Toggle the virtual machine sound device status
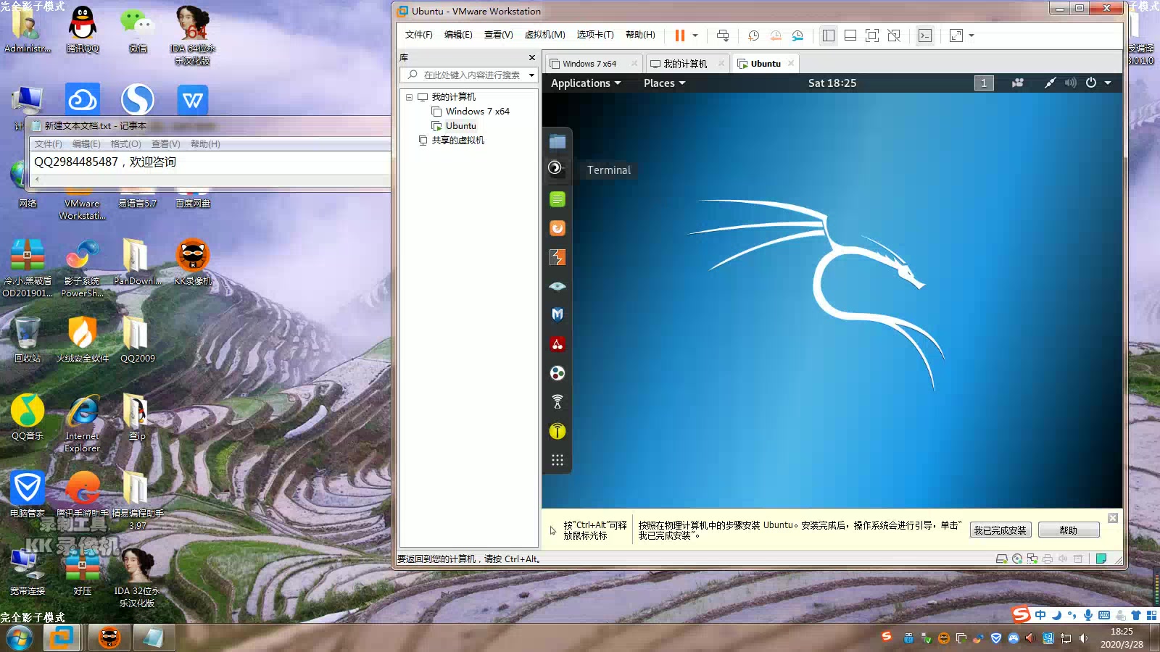The width and height of the screenshot is (1160, 652). click(x=1063, y=559)
